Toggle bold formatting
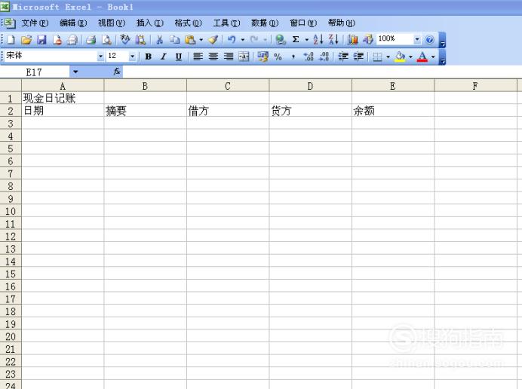 pos(148,57)
